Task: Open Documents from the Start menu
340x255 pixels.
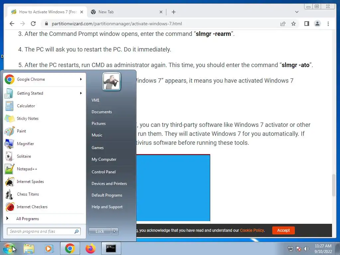Action: point(102,112)
